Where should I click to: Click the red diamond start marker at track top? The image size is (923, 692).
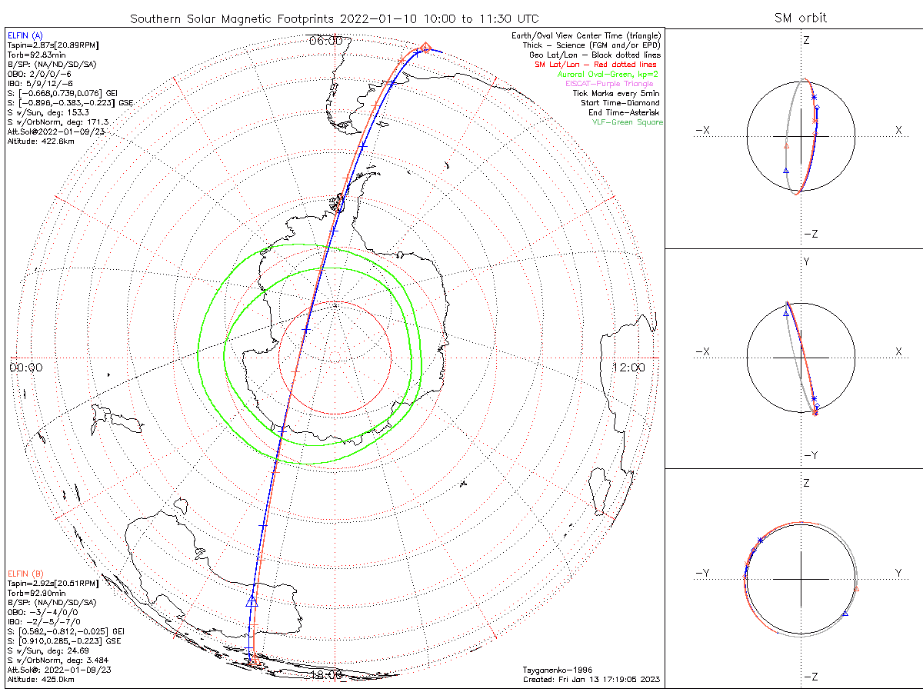tap(426, 48)
